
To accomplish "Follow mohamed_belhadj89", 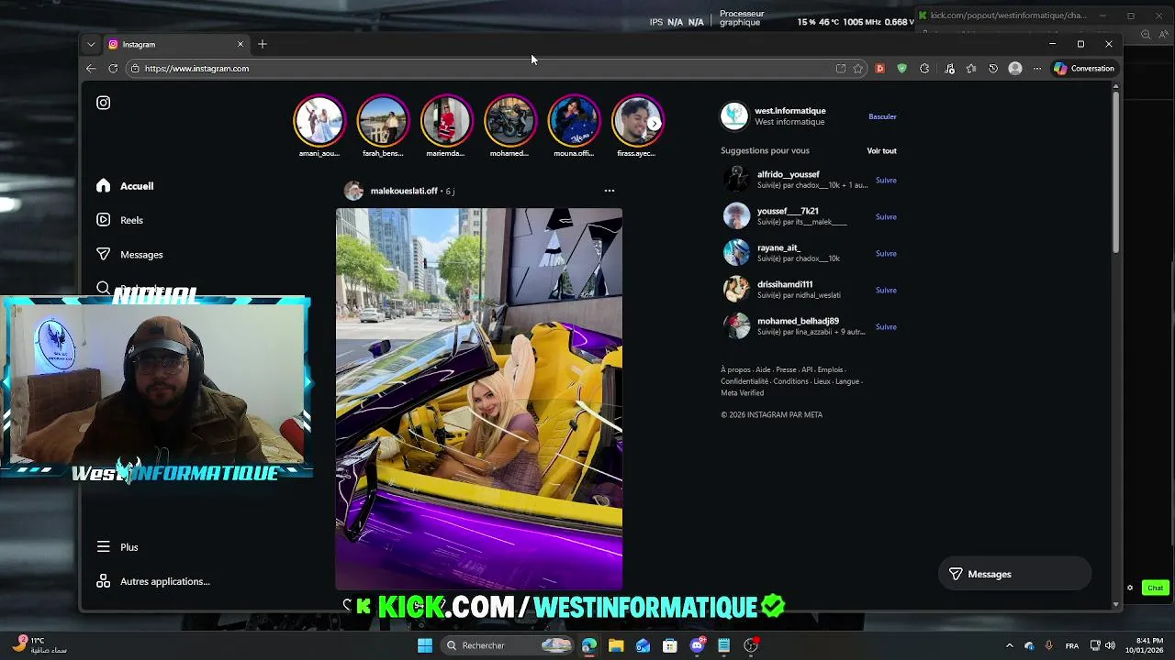I will tap(886, 326).
